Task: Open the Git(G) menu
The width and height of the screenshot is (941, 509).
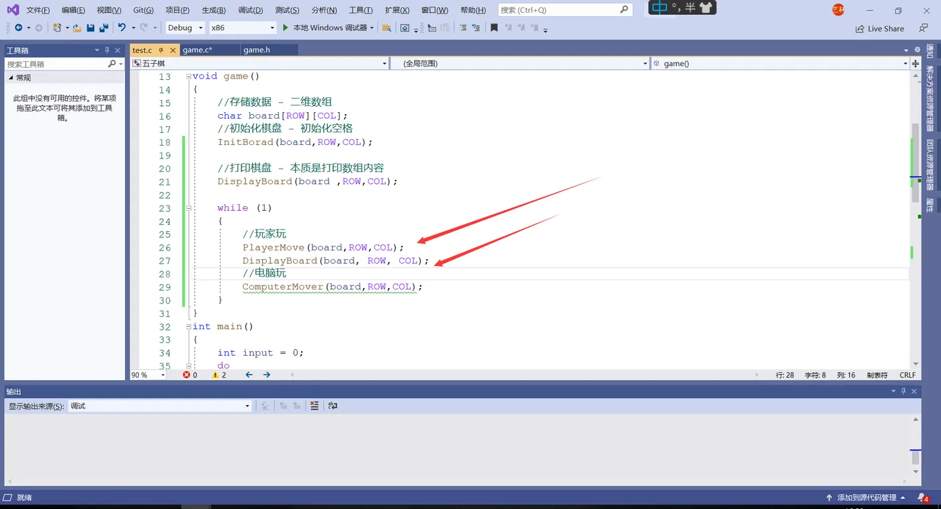Action: 143,10
